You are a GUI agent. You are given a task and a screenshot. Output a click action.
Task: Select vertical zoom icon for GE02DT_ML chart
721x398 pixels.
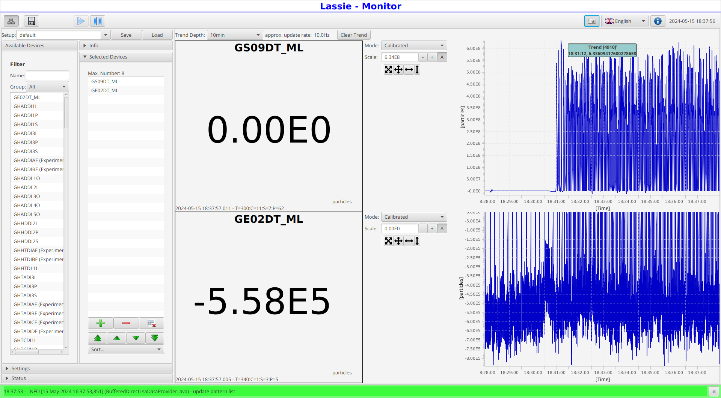click(417, 241)
